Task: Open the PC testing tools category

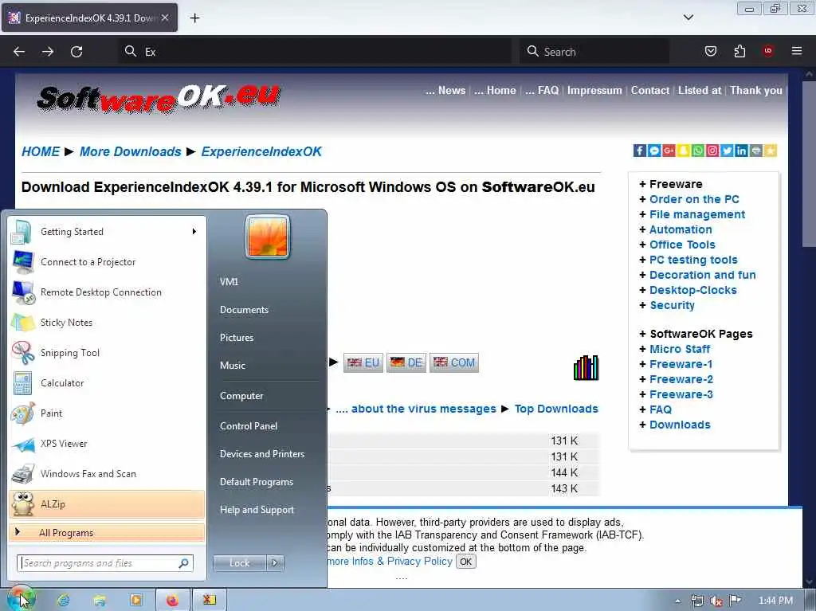Action: coord(693,260)
